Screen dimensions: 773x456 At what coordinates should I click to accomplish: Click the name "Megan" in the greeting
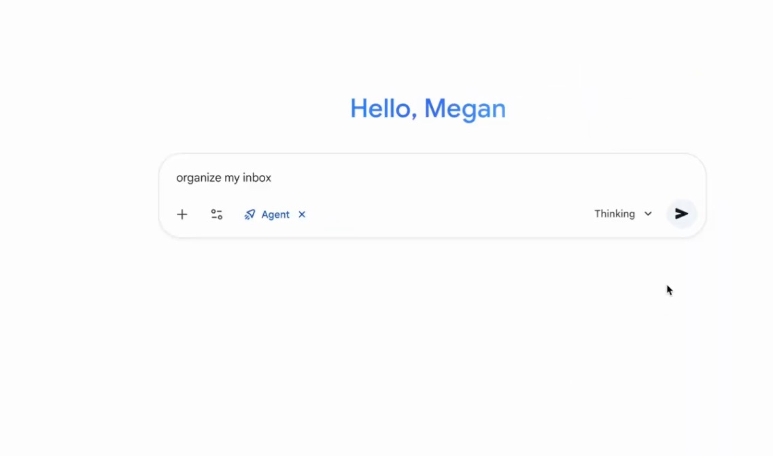pyautogui.click(x=465, y=109)
